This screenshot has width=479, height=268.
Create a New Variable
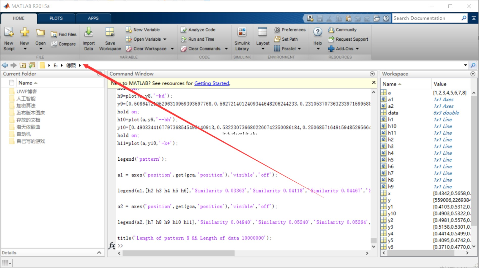(143, 30)
